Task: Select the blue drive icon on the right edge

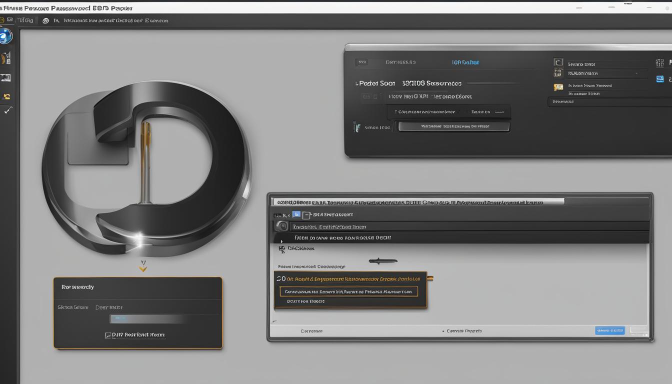Action: click(x=659, y=78)
